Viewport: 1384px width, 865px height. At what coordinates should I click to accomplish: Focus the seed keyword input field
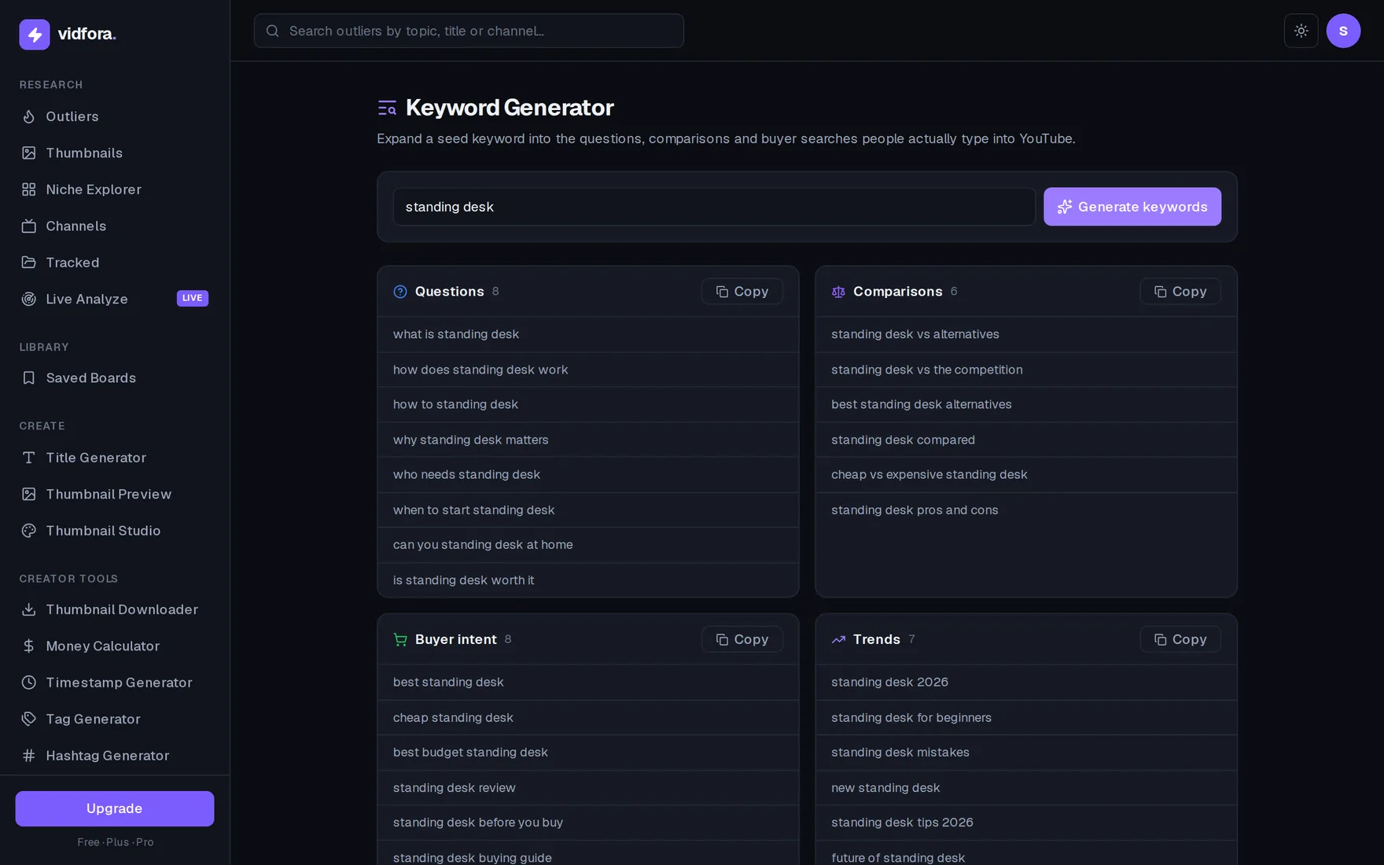pyautogui.click(x=714, y=207)
